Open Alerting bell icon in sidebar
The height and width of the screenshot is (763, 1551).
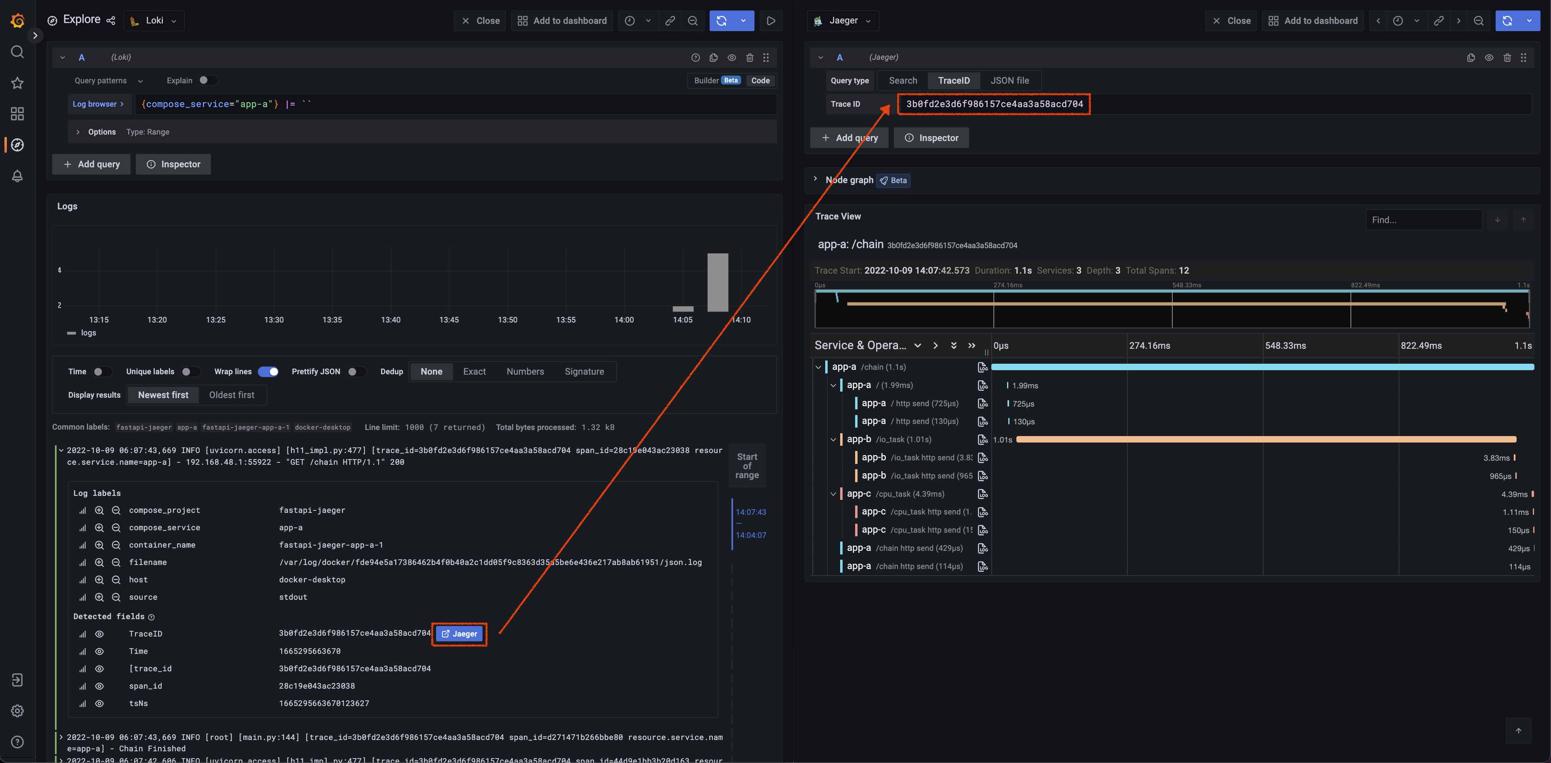pyautogui.click(x=17, y=176)
